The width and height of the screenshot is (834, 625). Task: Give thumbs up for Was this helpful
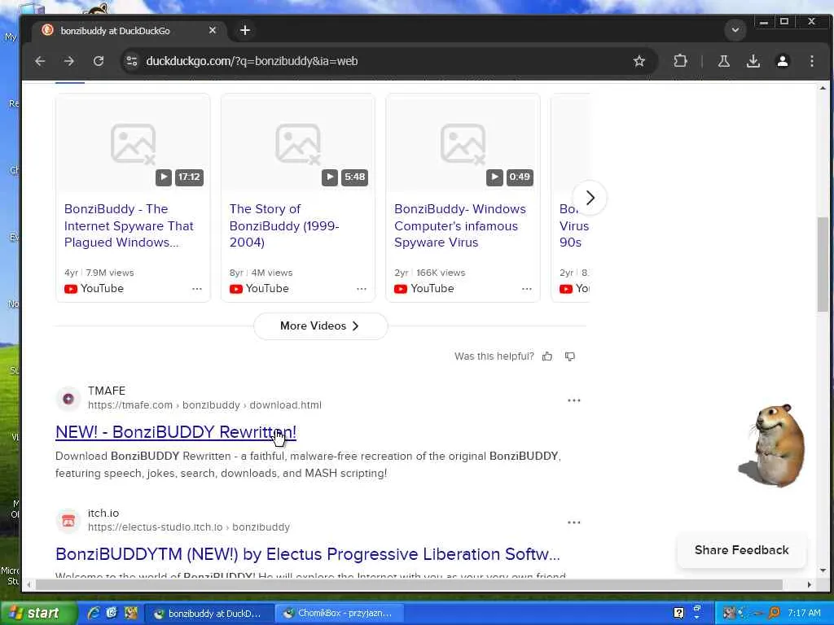coord(547,356)
